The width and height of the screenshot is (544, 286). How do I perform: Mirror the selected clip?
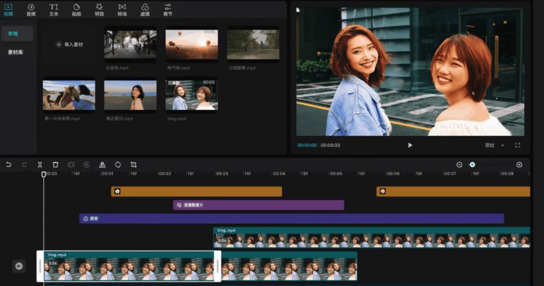coord(103,165)
